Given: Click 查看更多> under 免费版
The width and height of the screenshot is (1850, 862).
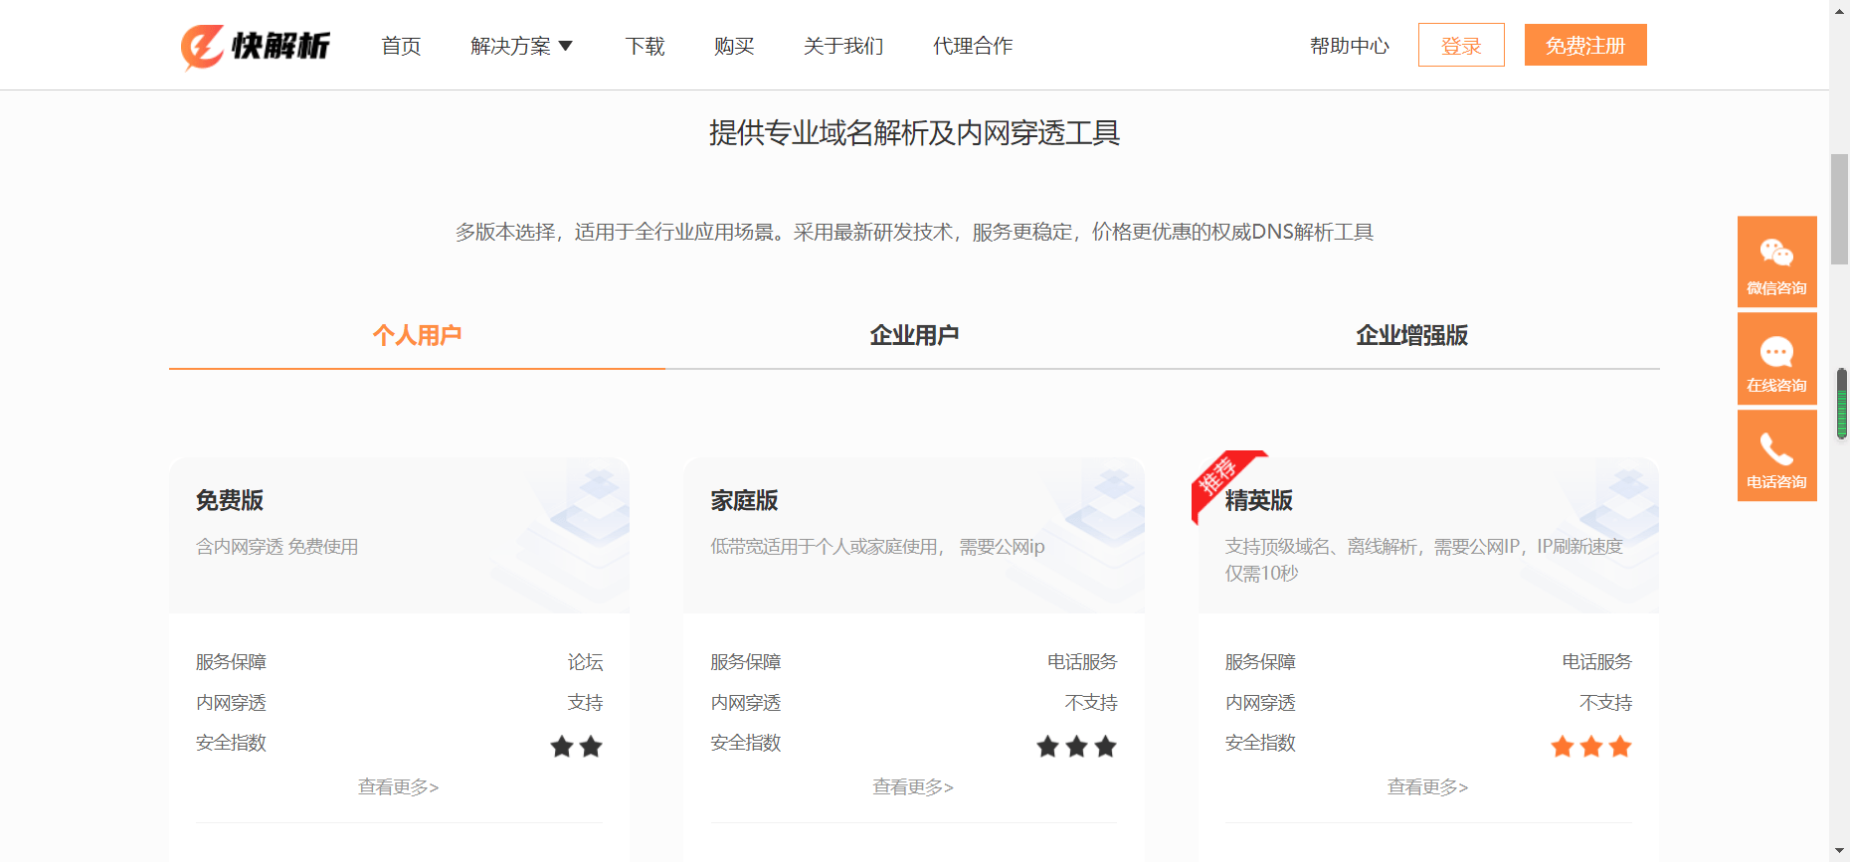Looking at the screenshot, I should click(399, 787).
